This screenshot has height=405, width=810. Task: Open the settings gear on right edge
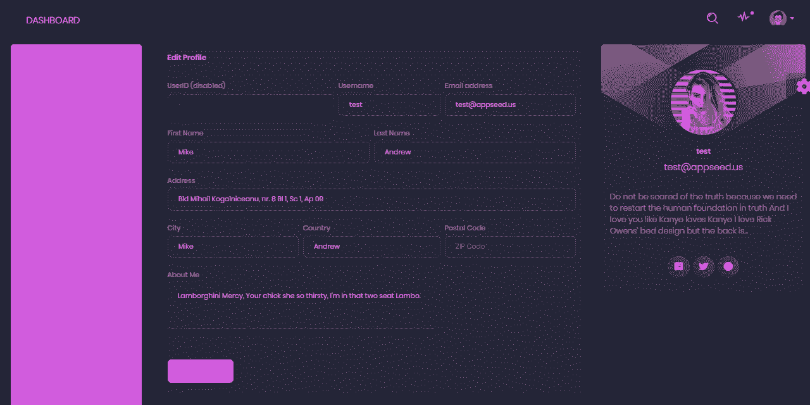pos(803,87)
